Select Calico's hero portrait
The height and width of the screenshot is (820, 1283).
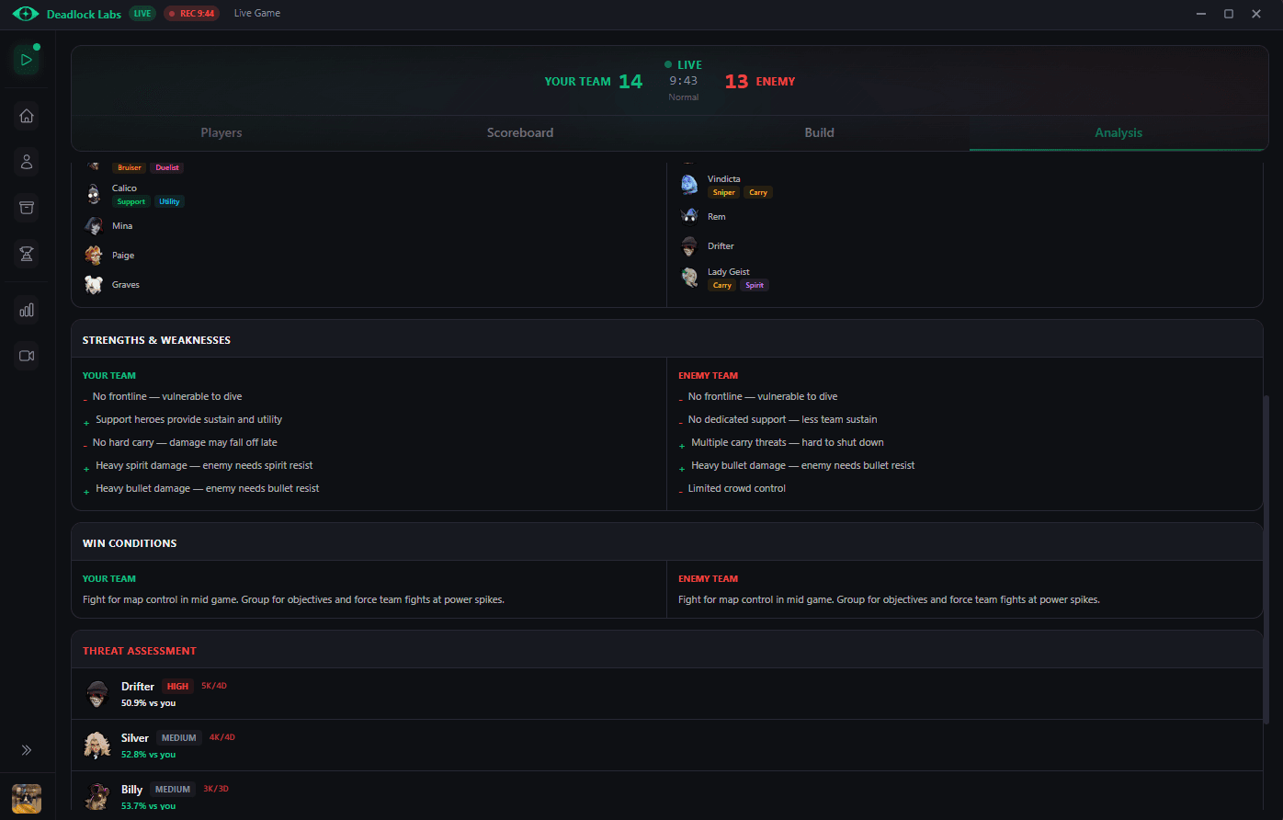tap(94, 194)
